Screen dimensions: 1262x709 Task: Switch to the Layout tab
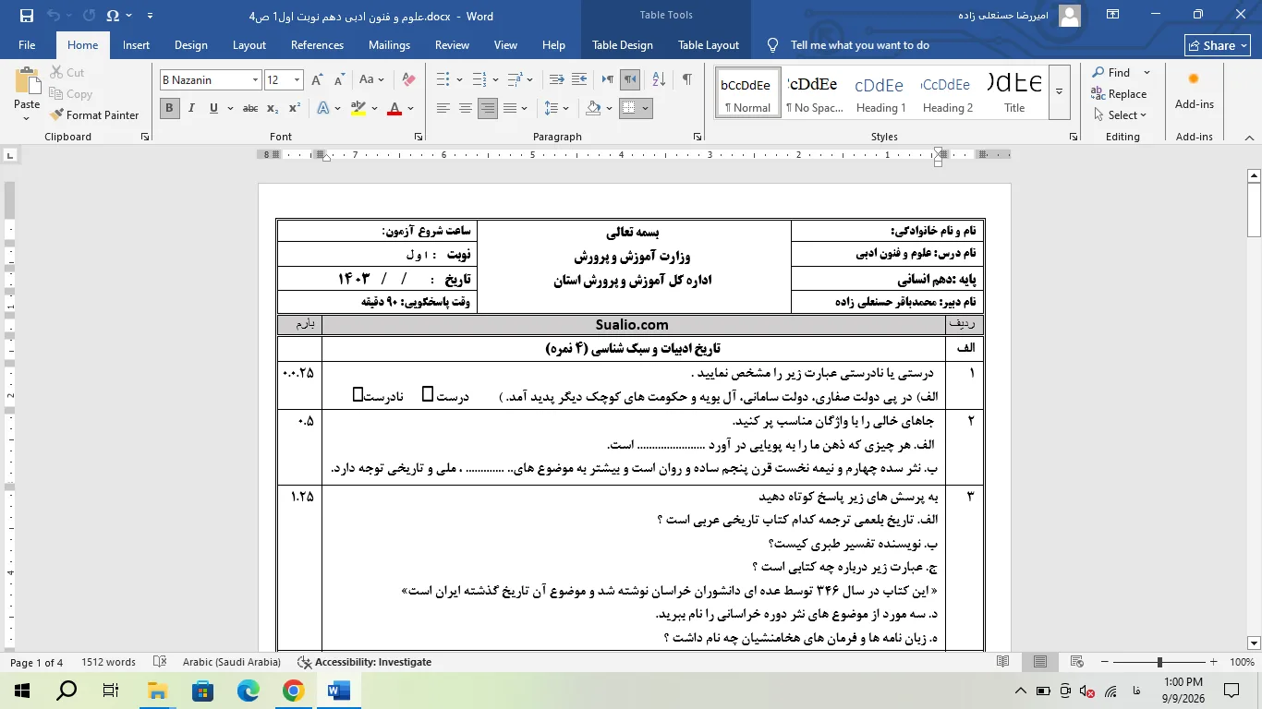click(x=249, y=44)
